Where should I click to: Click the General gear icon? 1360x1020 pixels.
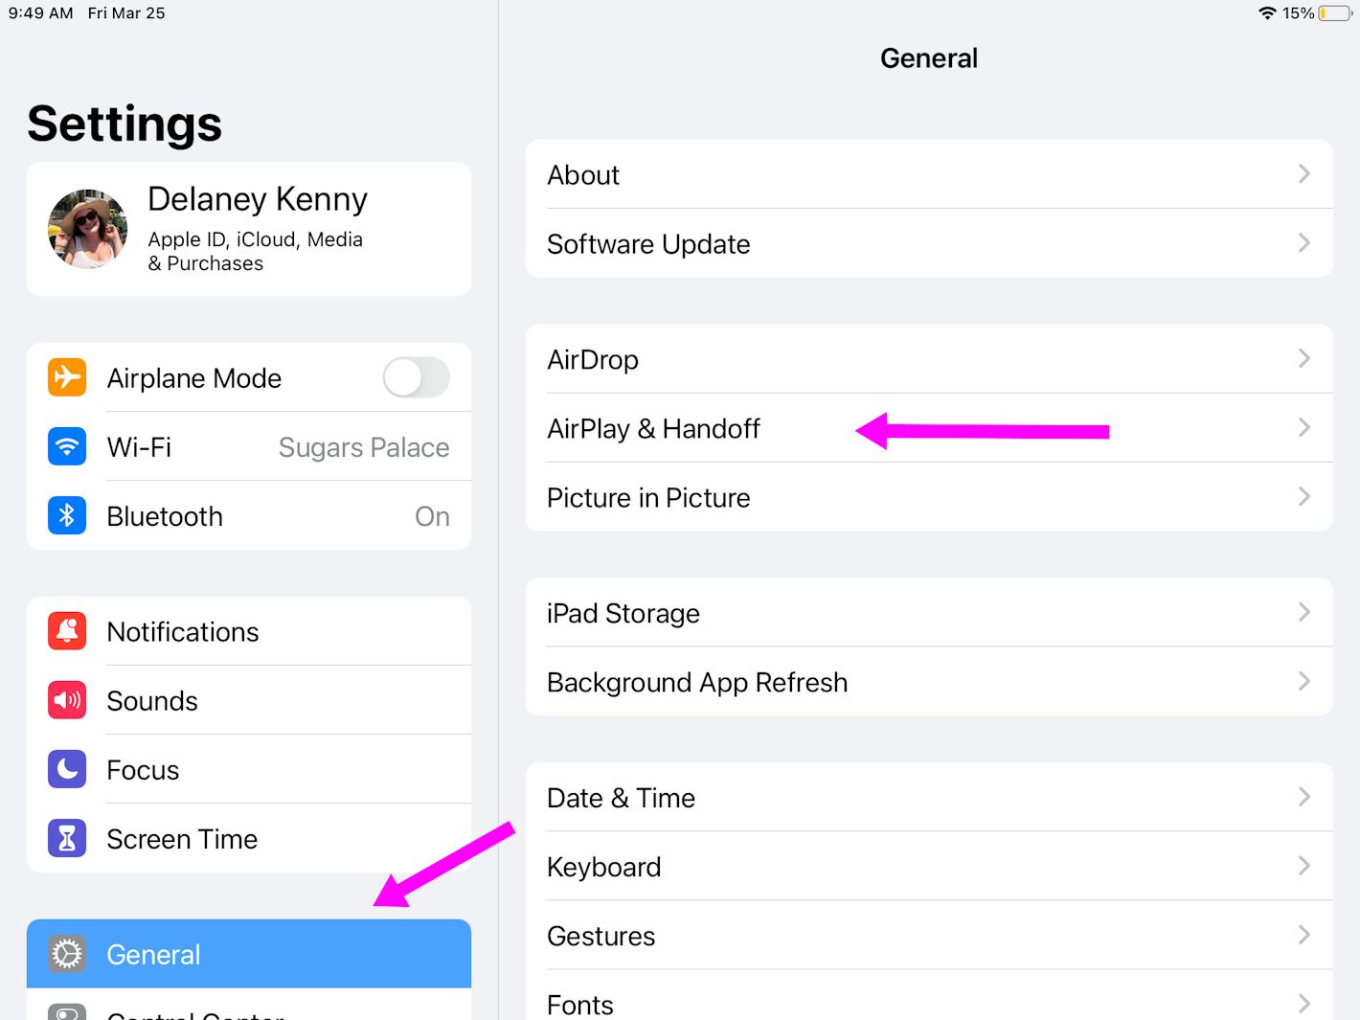pyautogui.click(x=66, y=954)
